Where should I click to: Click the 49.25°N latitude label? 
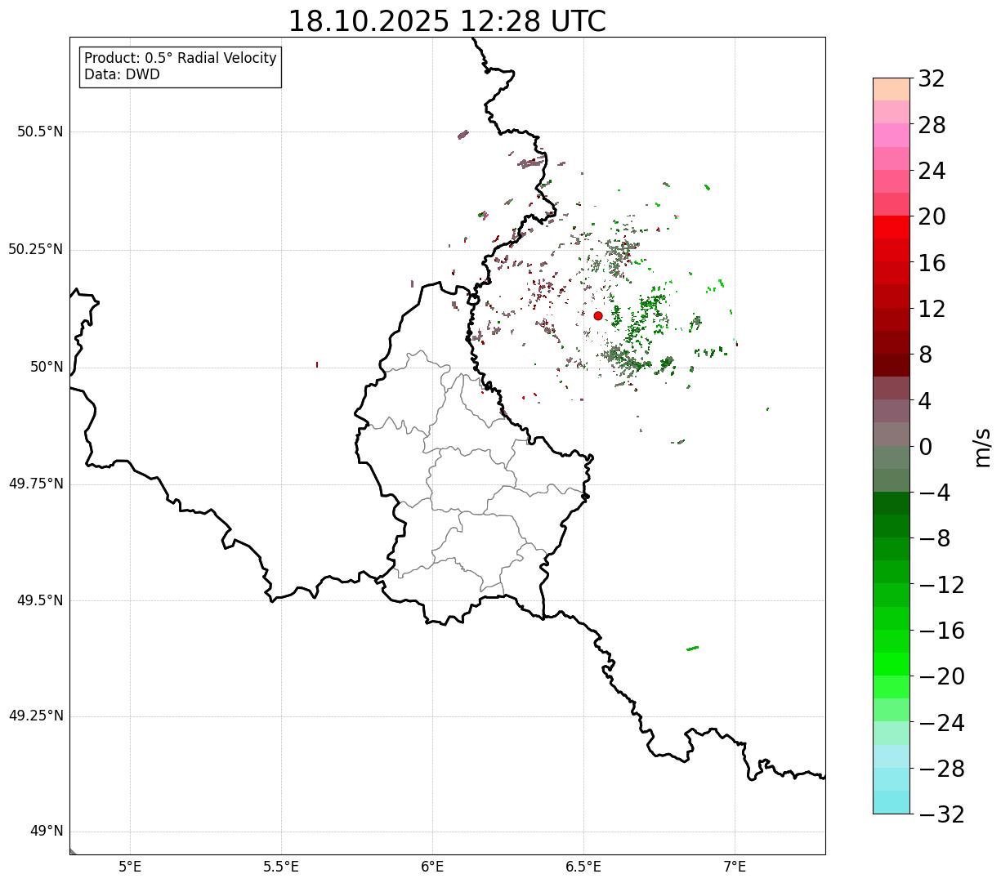pos(36,716)
